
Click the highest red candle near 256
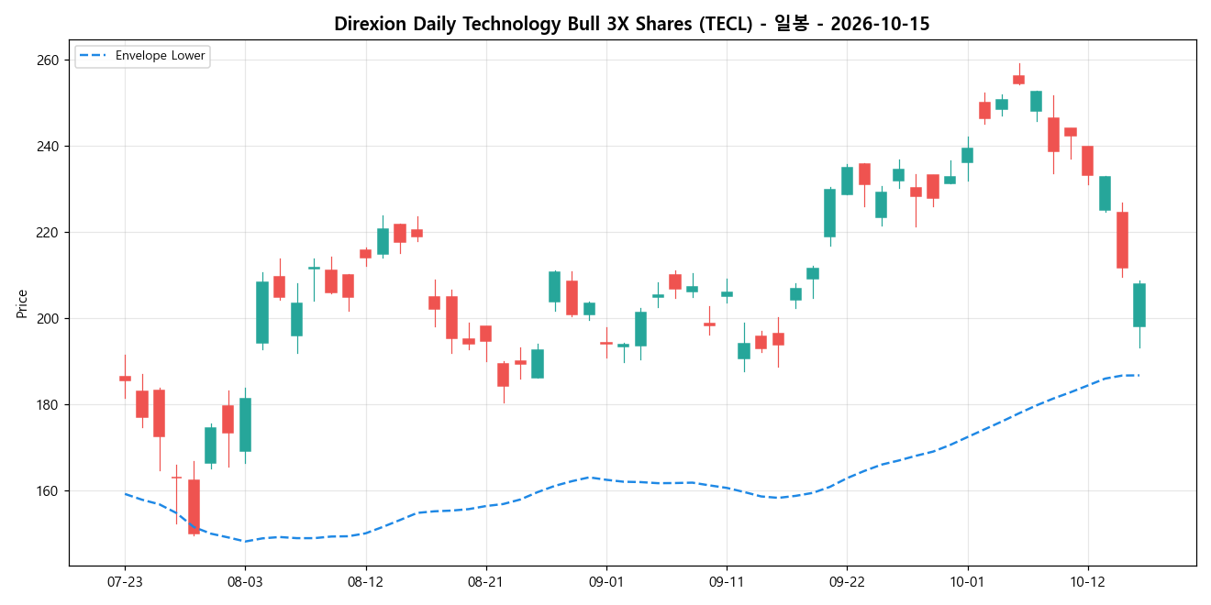(1018, 80)
